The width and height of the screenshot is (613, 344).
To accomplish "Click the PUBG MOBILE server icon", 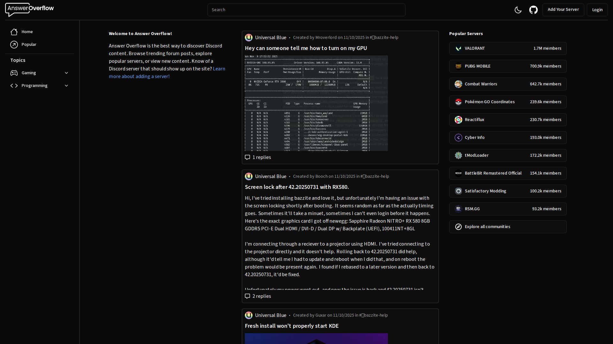I will [458, 66].
